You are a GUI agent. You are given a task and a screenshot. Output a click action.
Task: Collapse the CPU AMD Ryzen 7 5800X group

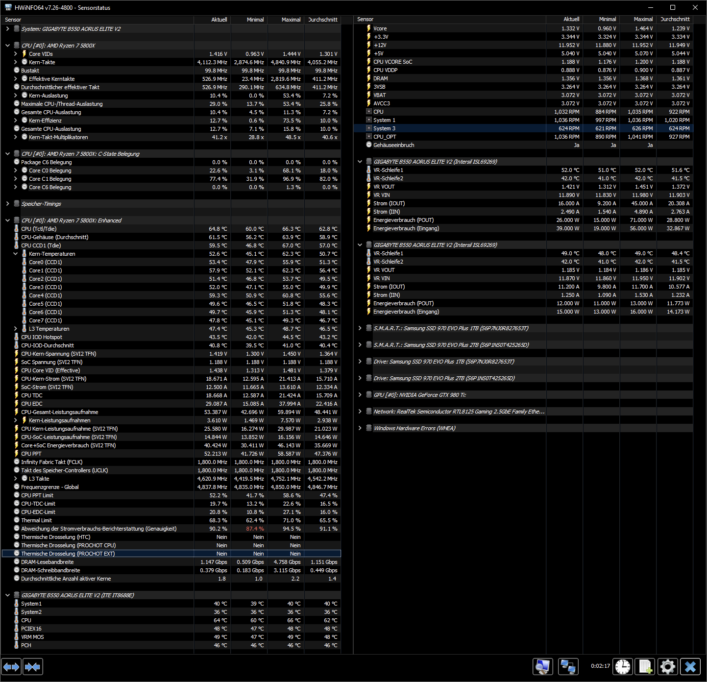[7, 46]
